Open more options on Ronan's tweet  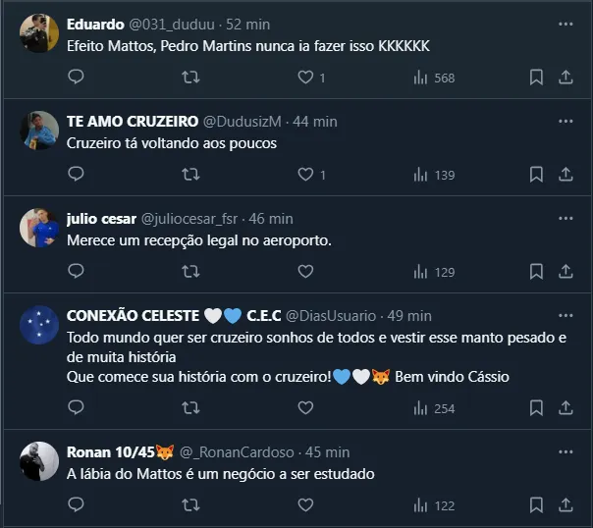(x=566, y=452)
